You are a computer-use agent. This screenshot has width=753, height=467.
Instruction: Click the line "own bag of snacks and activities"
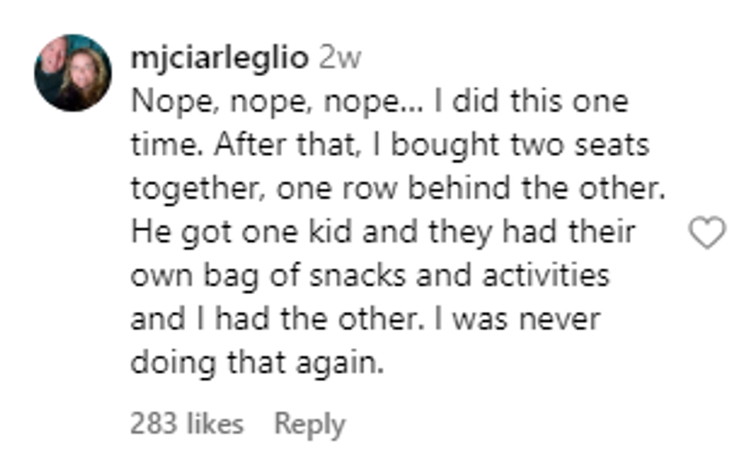[x=370, y=276]
